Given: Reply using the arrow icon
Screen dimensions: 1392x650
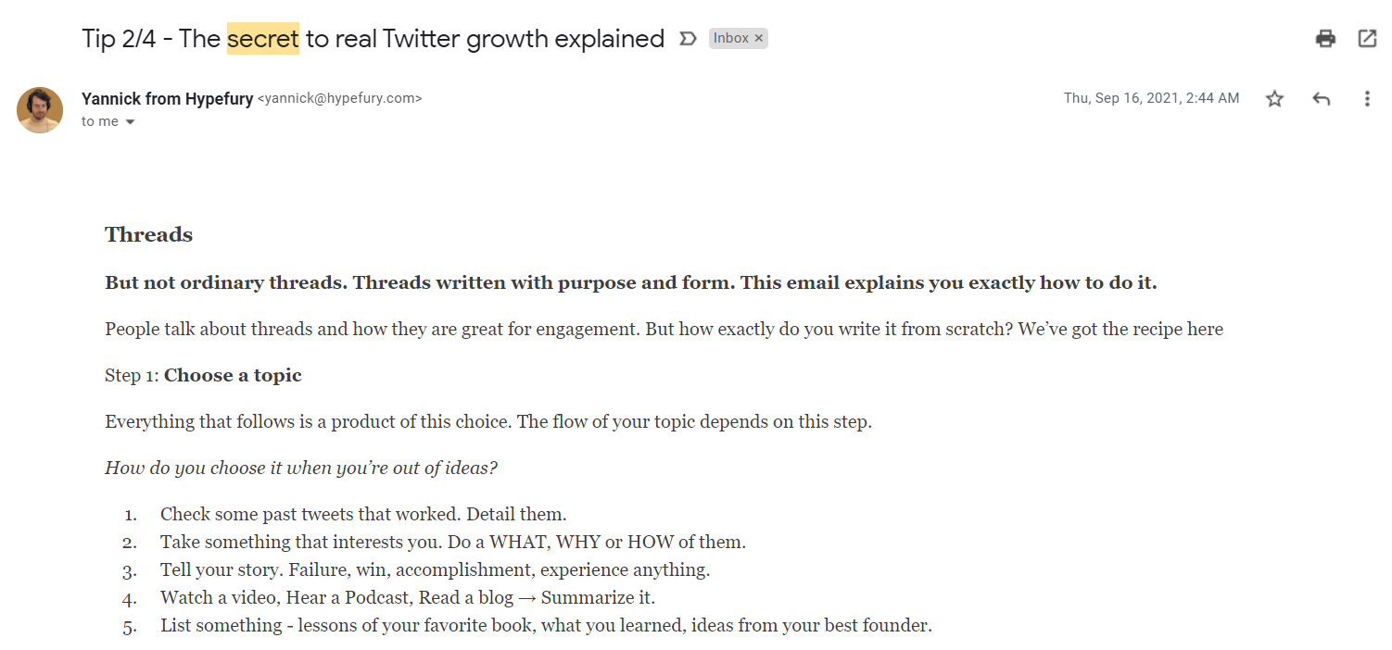Looking at the screenshot, I should (1322, 98).
